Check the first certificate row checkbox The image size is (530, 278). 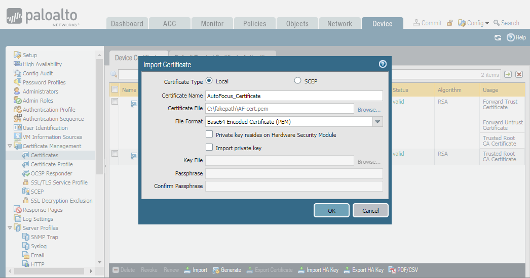[115, 101]
